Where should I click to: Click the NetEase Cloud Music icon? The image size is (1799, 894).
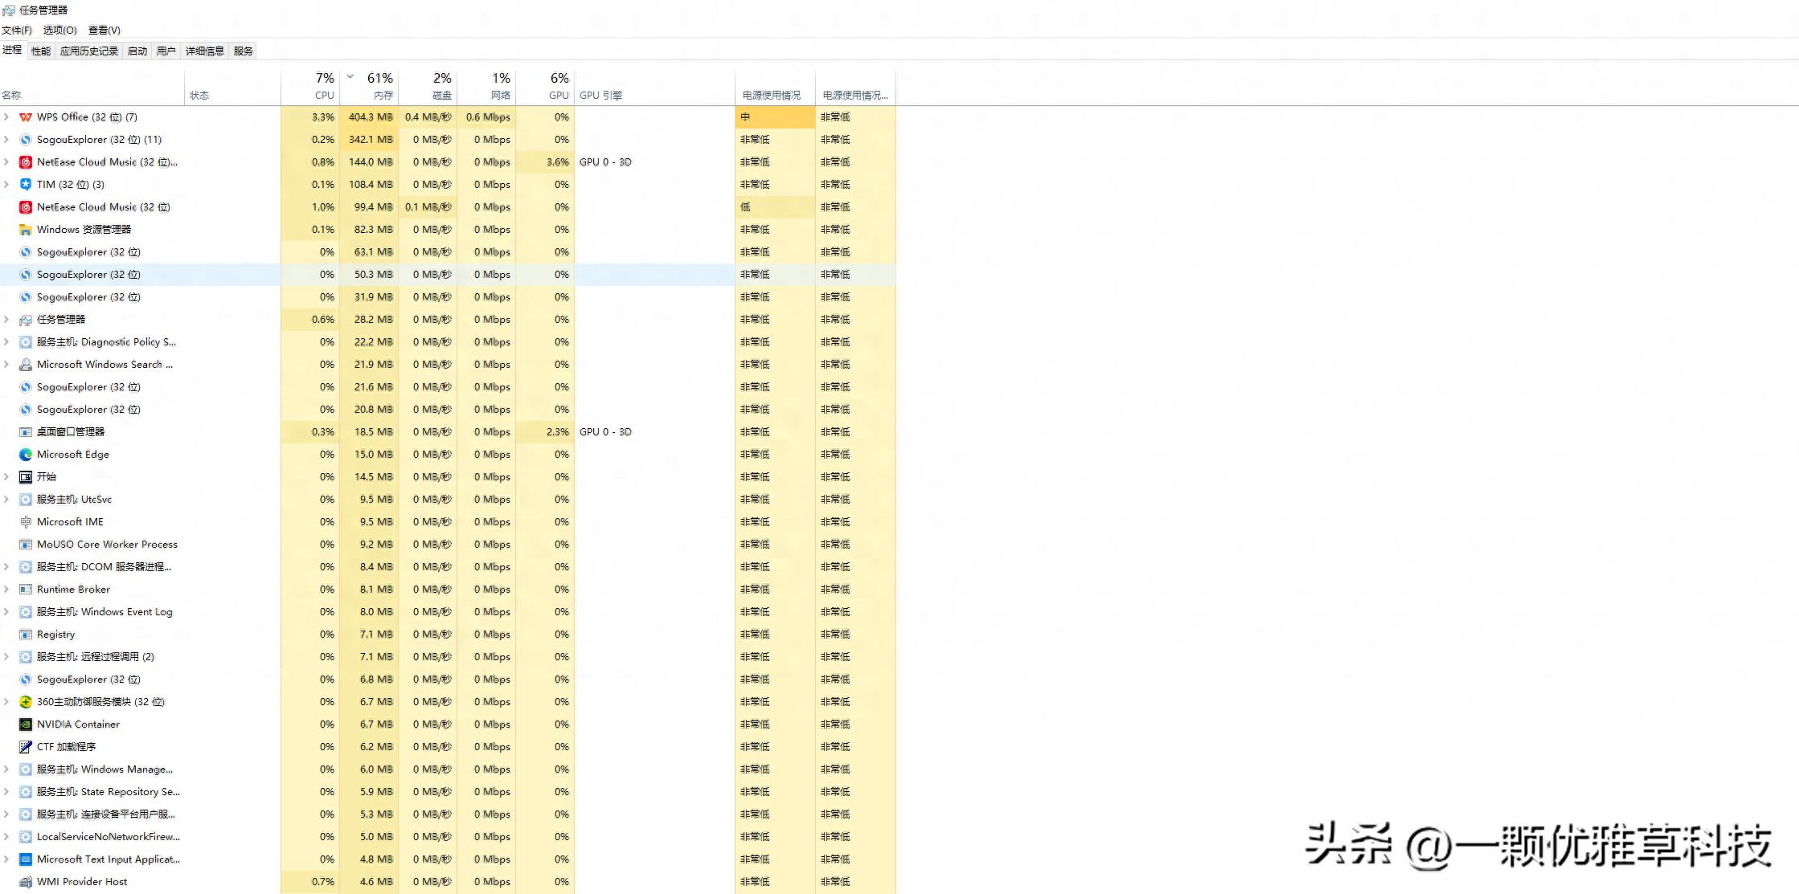(x=25, y=161)
